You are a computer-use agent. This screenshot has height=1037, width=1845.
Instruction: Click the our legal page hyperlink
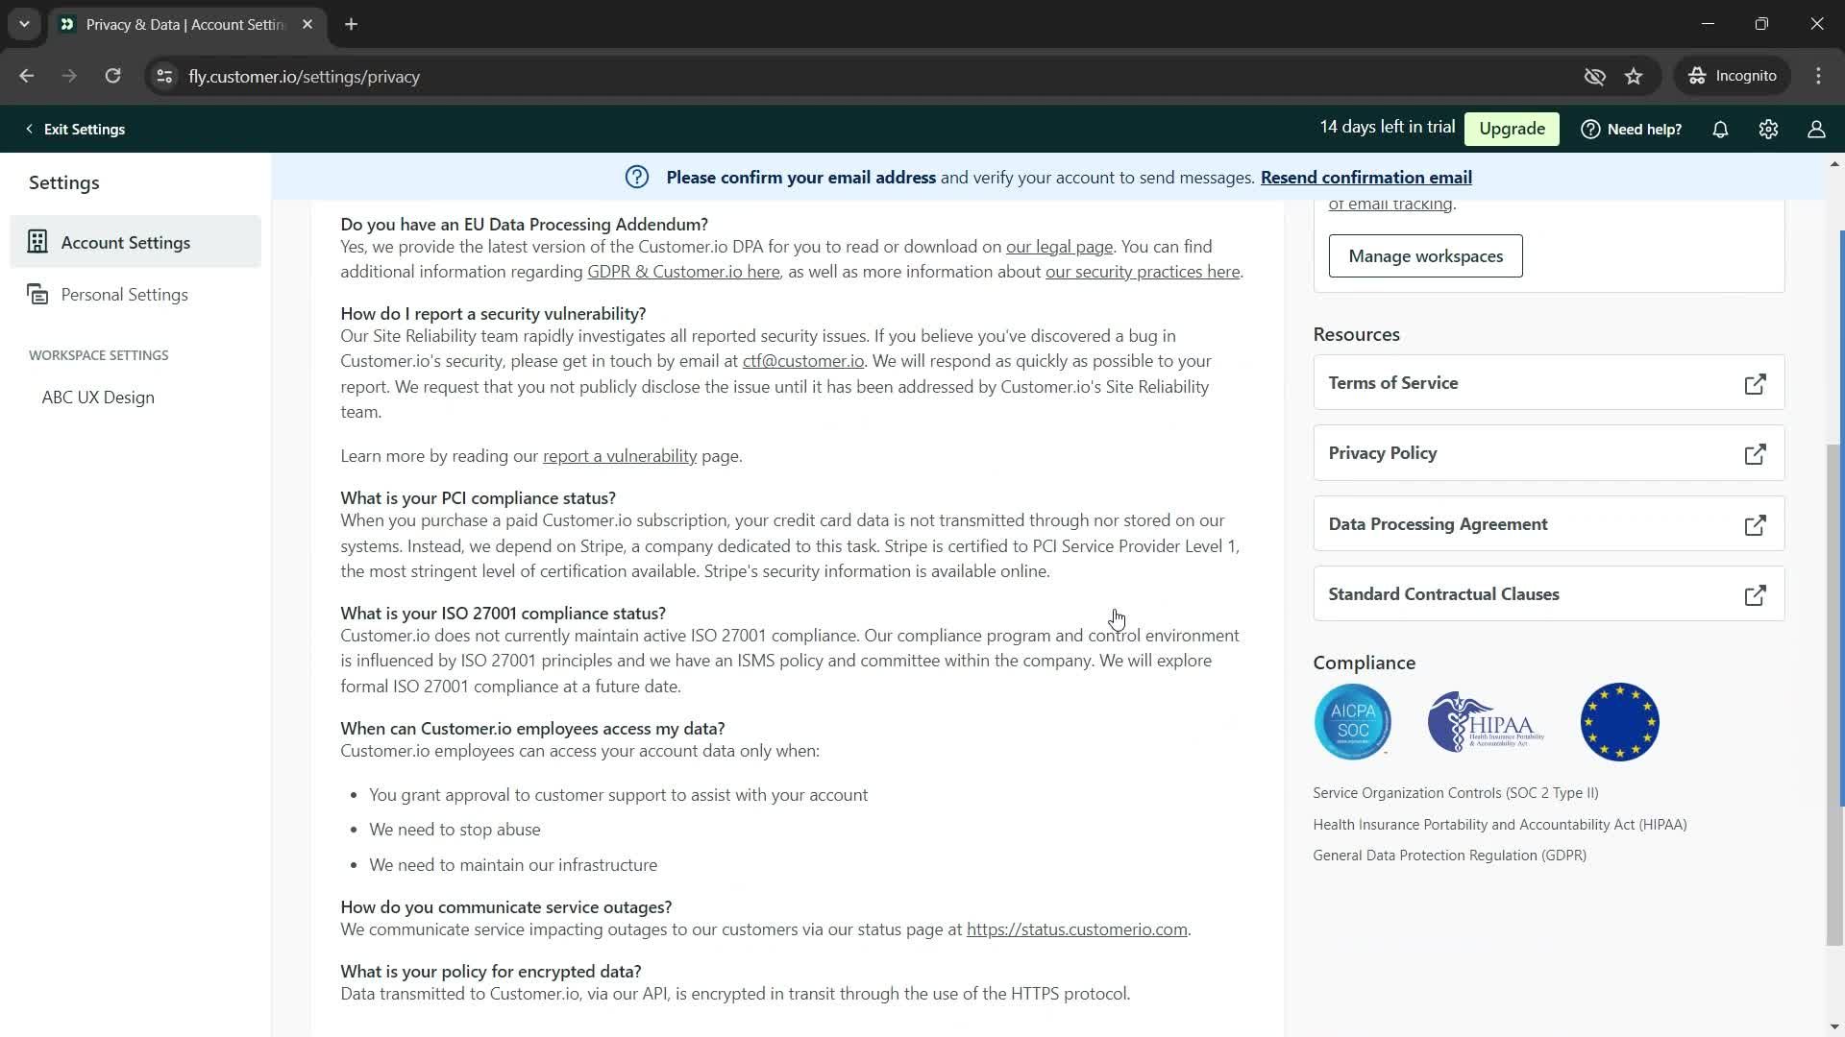1061,246
